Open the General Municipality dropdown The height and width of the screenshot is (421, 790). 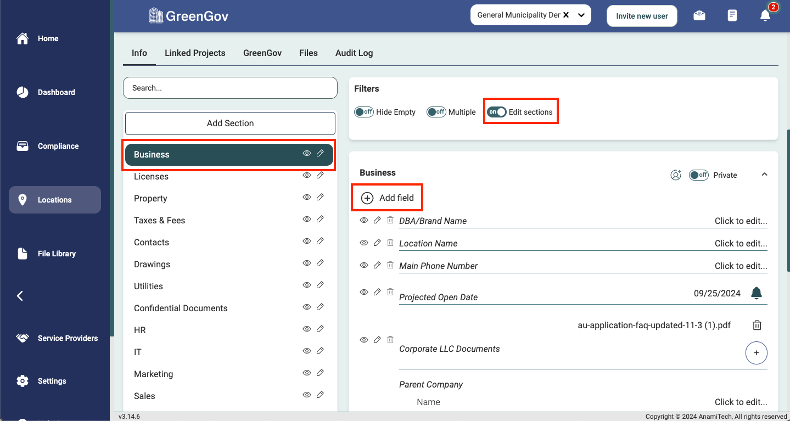[x=581, y=15]
